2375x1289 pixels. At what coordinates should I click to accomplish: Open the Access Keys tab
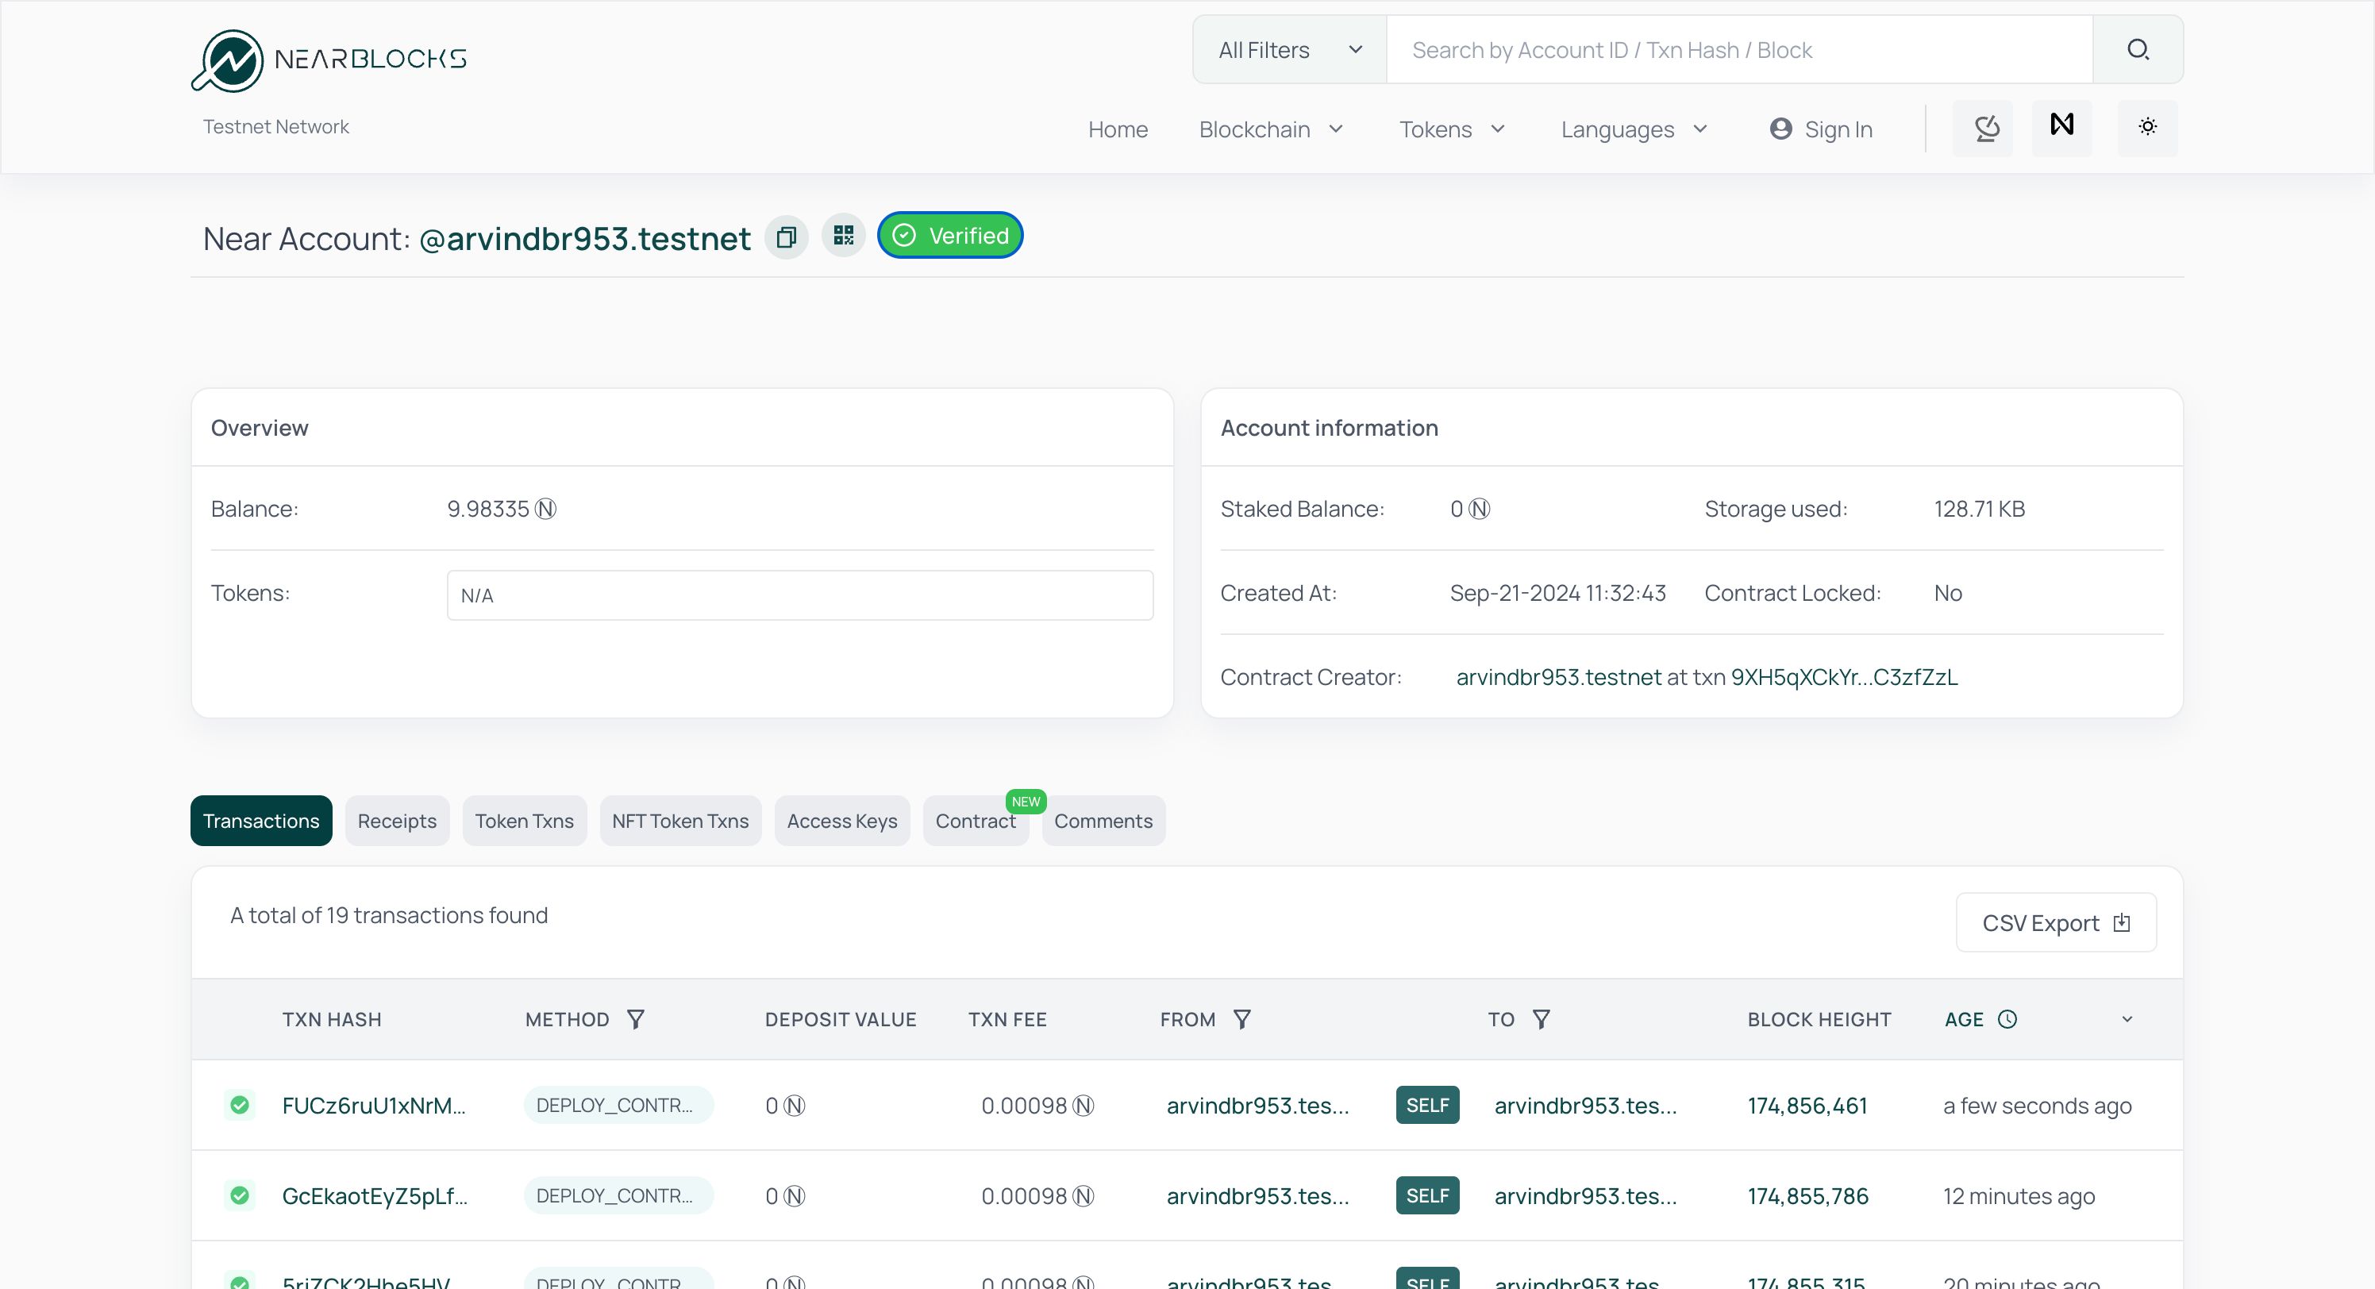coord(841,821)
